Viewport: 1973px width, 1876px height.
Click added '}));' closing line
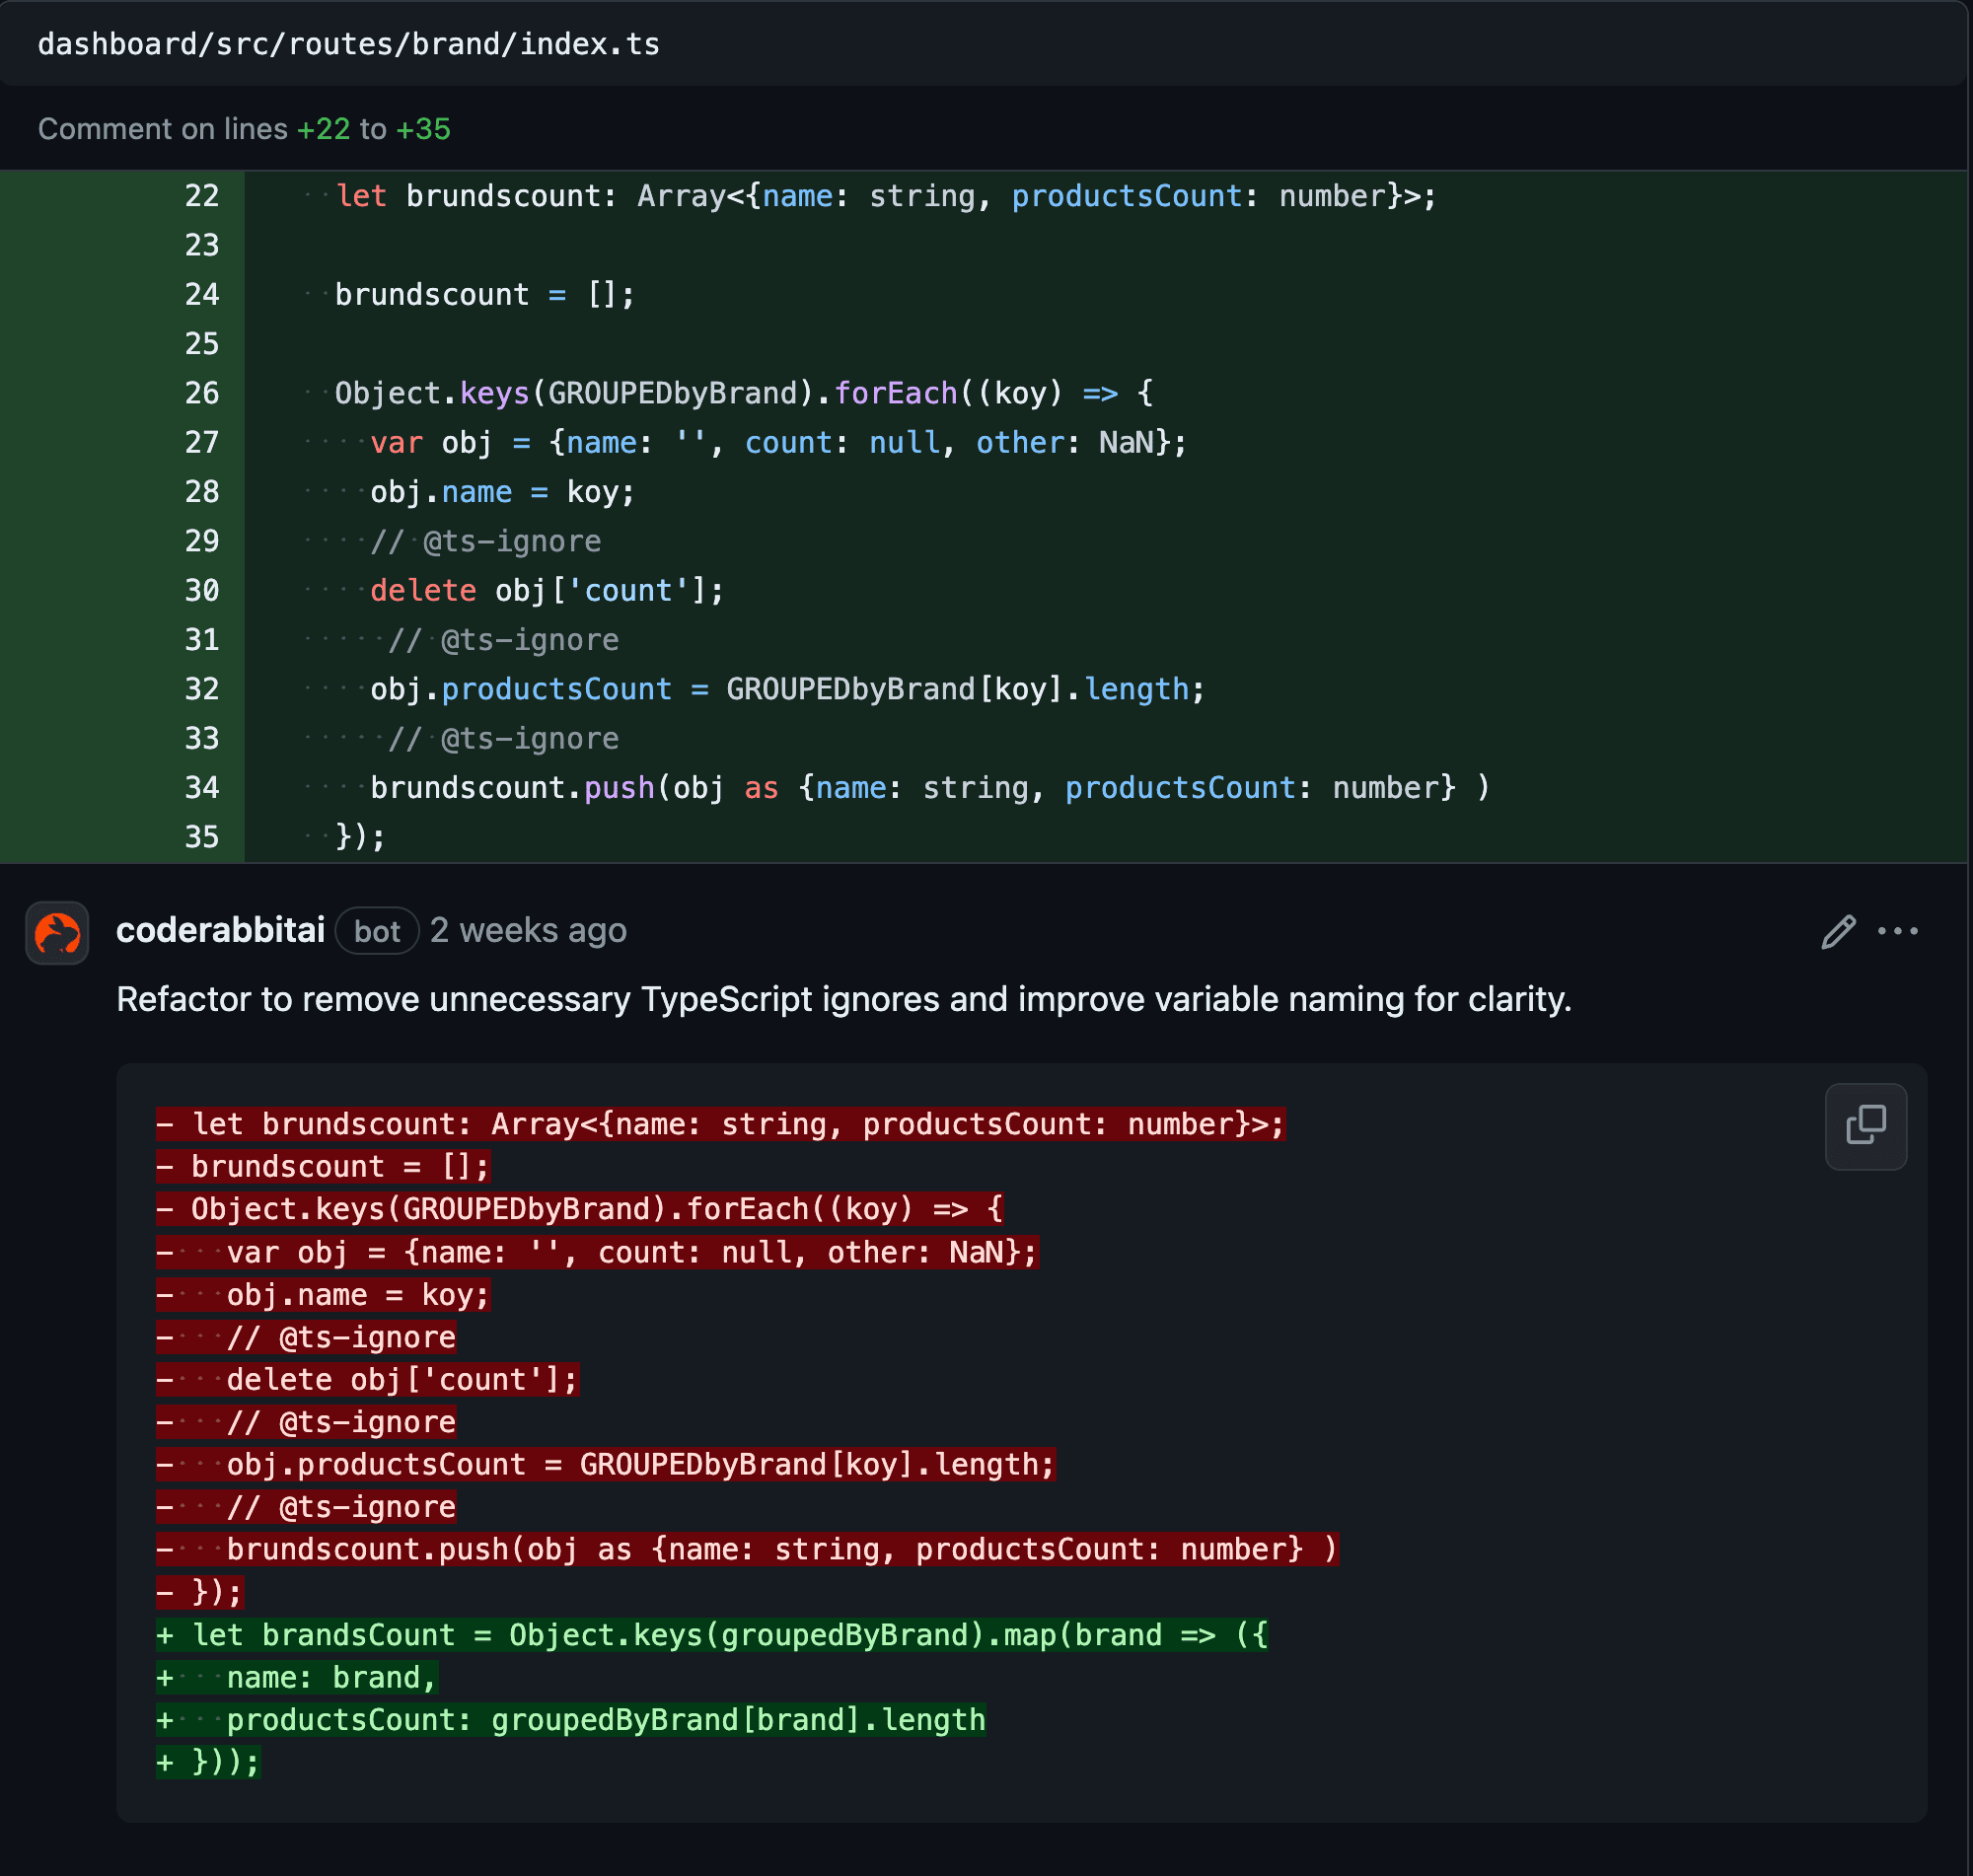coord(208,1762)
